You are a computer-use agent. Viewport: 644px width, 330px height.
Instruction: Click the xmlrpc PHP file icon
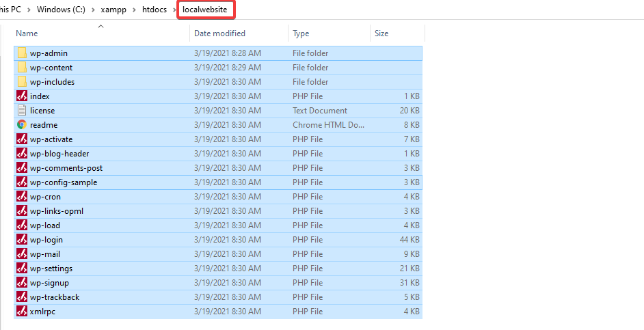(22, 312)
